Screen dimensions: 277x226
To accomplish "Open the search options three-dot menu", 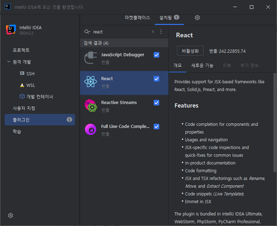I will click(x=161, y=32).
